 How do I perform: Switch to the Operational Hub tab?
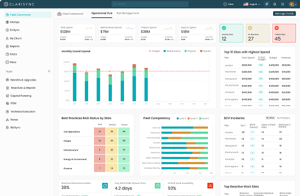click(102, 13)
